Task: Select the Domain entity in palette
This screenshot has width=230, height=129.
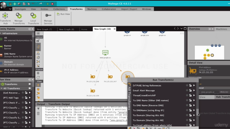Action: pos(16,63)
